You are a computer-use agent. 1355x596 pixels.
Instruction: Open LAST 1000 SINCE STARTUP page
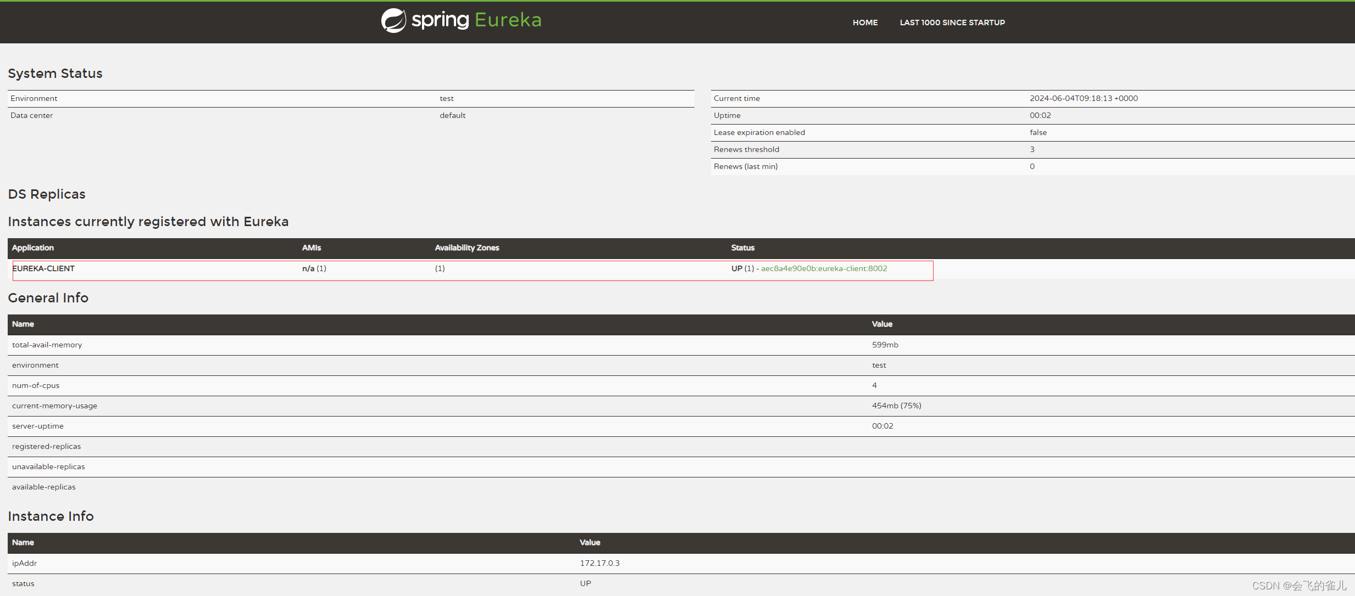[952, 23]
